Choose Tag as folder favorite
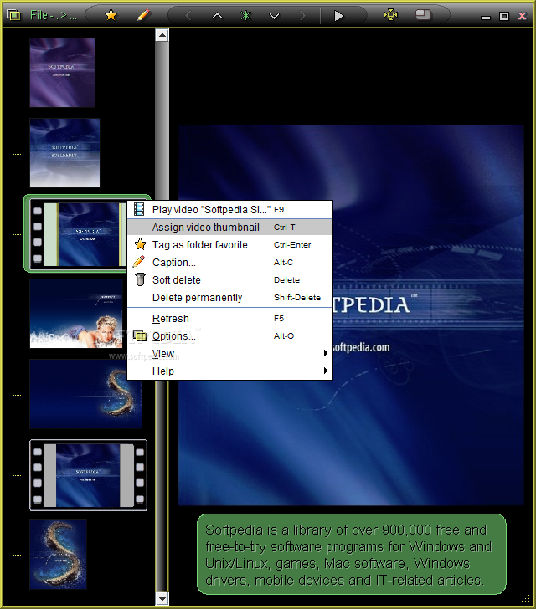 [x=229, y=244]
